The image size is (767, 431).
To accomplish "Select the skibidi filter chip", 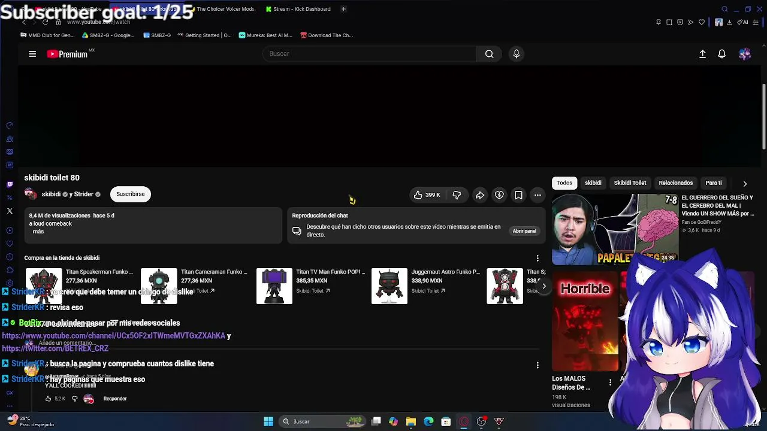I will tap(593, 183).
